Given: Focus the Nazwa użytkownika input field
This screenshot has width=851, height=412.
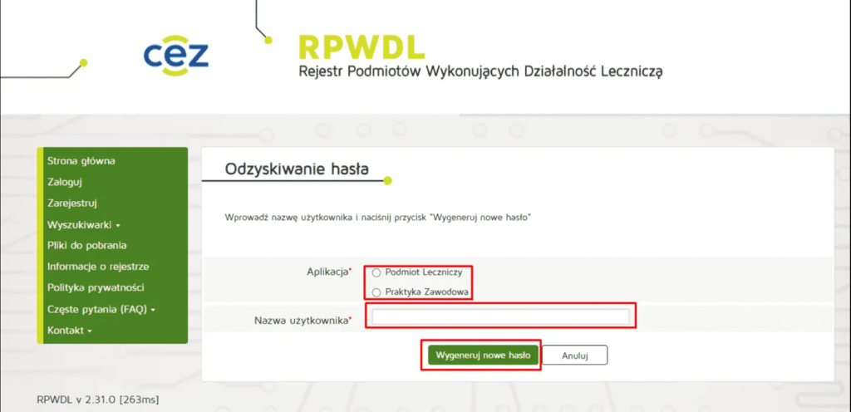Looking at the screenshot, I should tap(500, 316).
